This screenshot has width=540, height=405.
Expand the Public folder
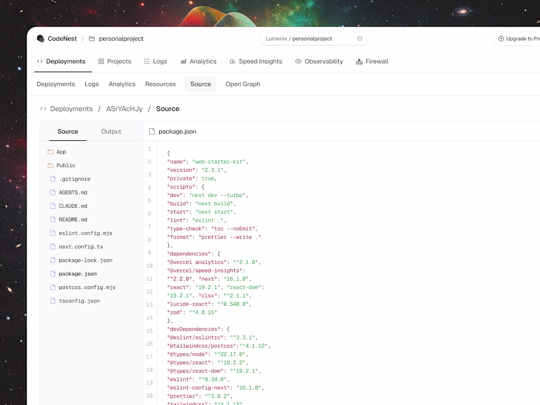click(61, 165)
